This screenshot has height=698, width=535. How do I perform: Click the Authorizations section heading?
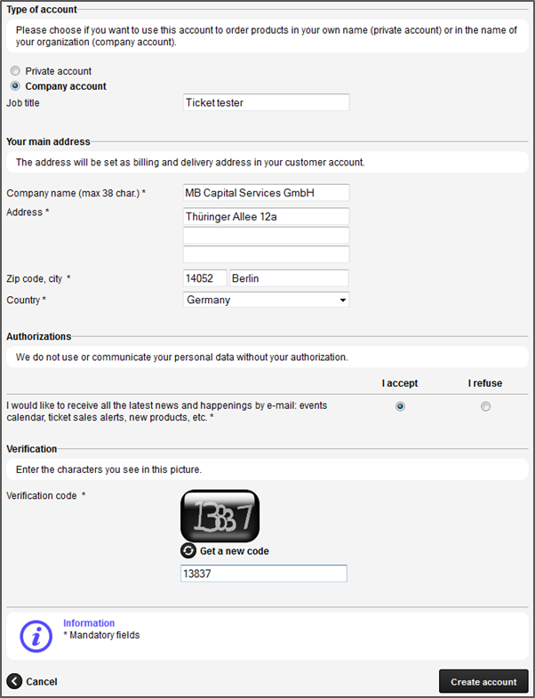tap(39, 336)
